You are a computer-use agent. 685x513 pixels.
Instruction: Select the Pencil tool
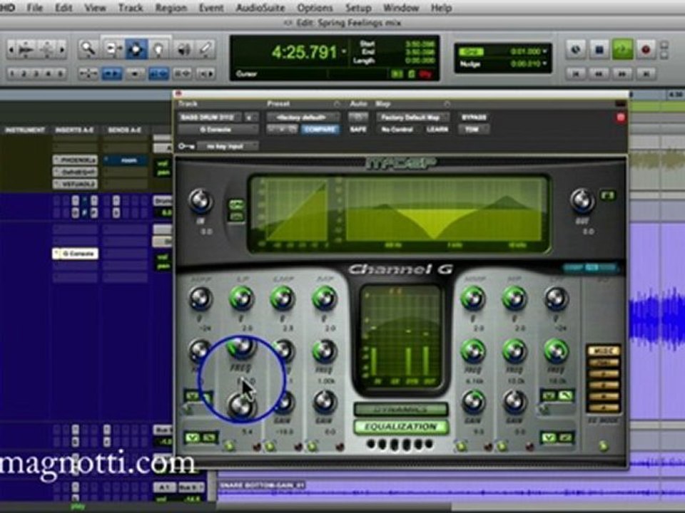(205, 49)
